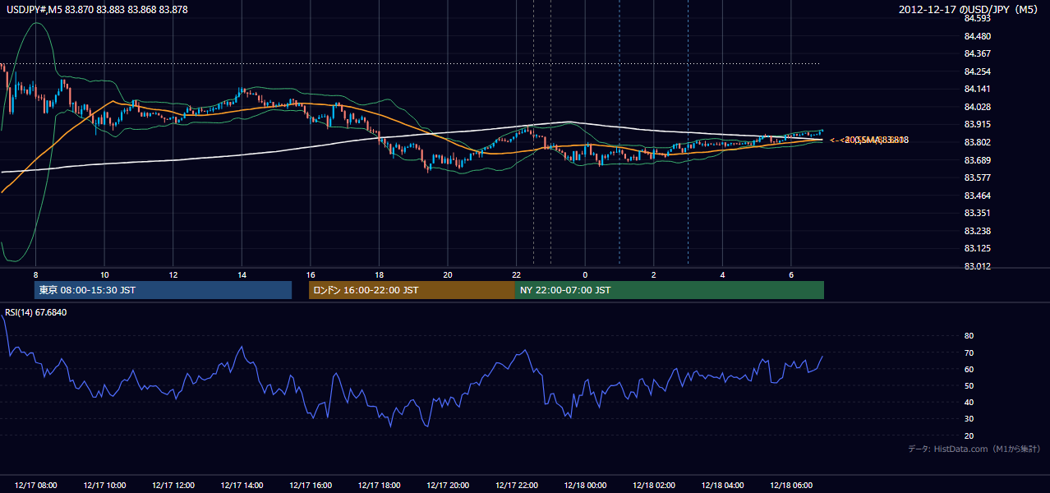The height and width of the screenshot is (493, 1050).
Task: Click RSI scale level 60
Action: click(969, 369)
